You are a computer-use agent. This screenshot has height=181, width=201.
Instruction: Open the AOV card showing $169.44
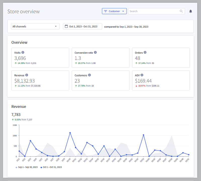(x=161, y=80)
